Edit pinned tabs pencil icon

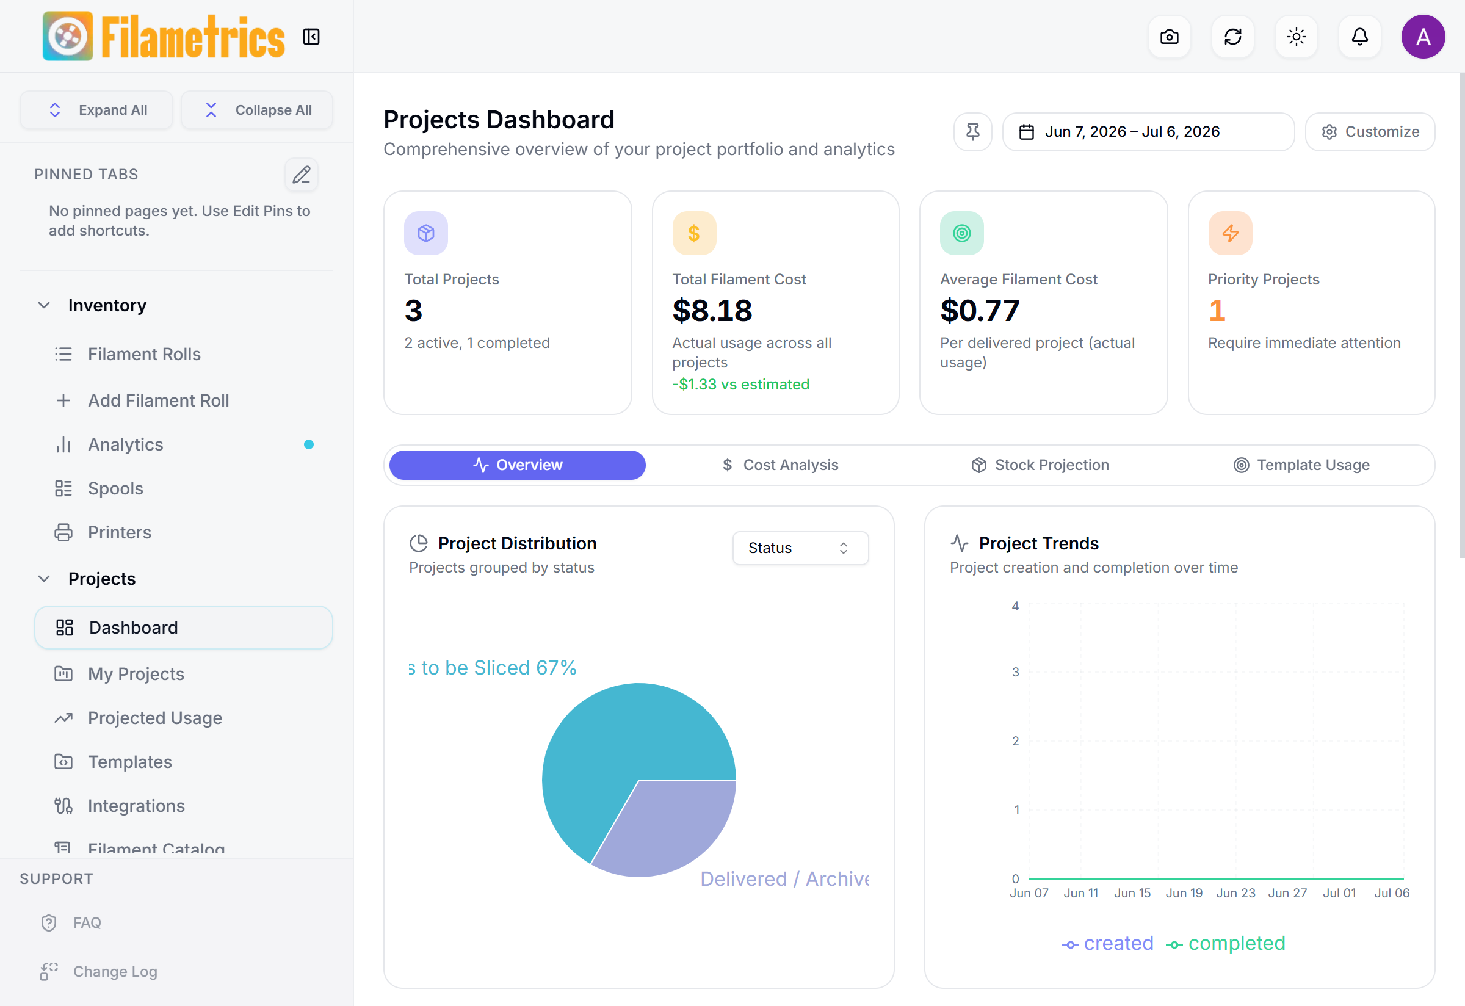click(x=302, y=175)
